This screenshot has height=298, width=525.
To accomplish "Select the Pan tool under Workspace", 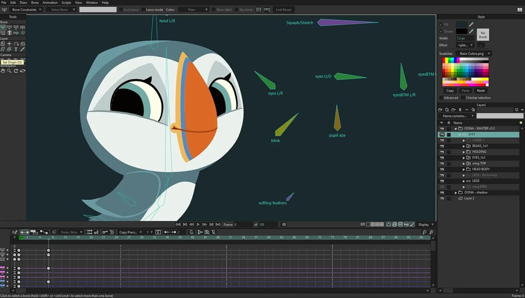I will pos(3,71).
